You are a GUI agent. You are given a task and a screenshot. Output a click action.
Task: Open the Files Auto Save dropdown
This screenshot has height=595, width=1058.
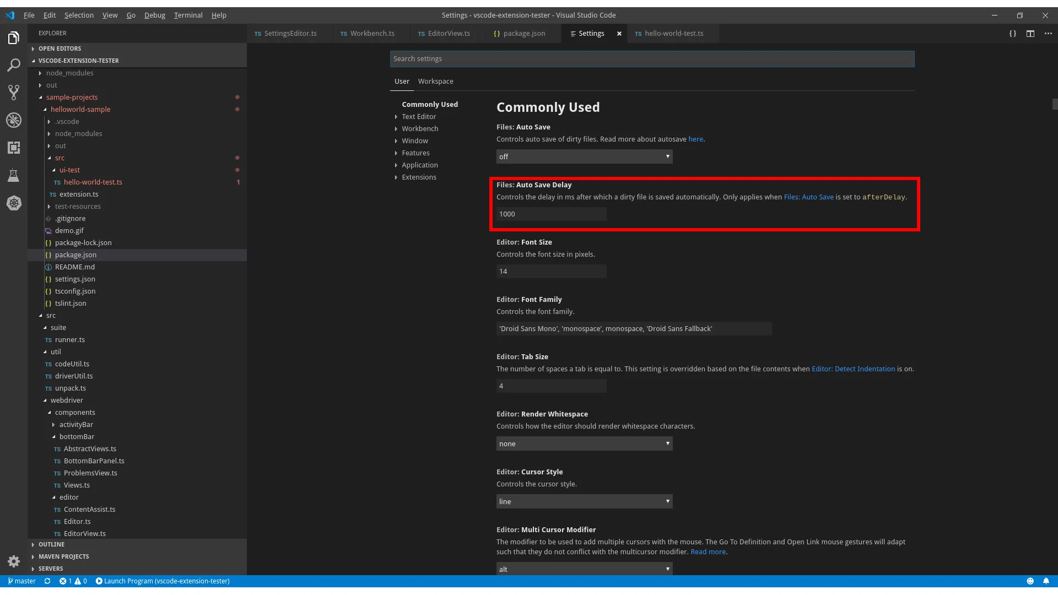coord(585,157)
